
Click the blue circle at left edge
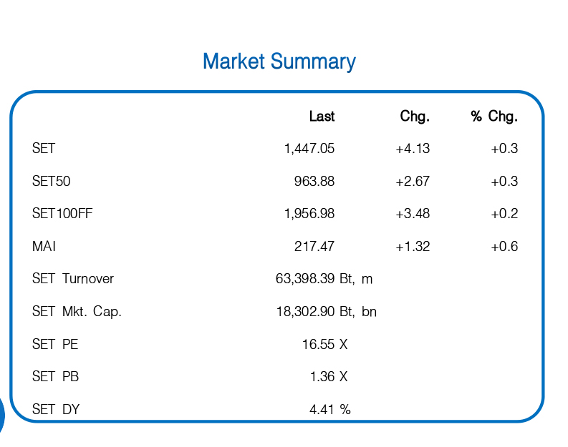pos(1,416)
